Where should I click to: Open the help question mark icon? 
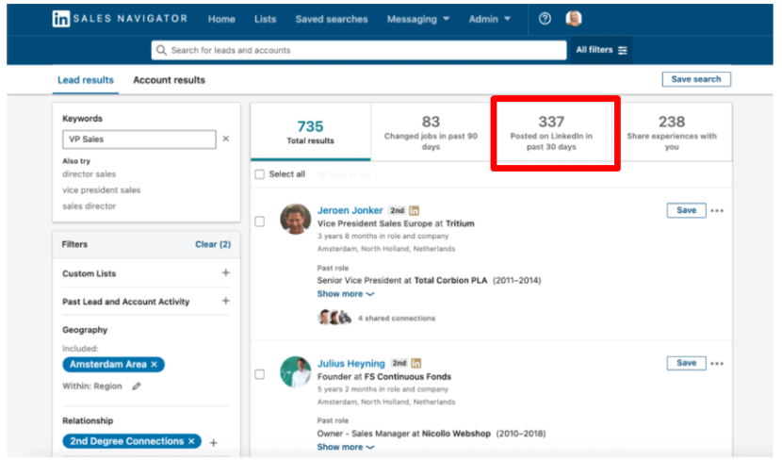[x=545, y=19]
